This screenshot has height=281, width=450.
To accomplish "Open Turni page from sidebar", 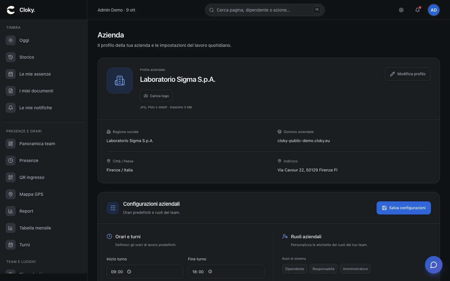I will 43,245.
